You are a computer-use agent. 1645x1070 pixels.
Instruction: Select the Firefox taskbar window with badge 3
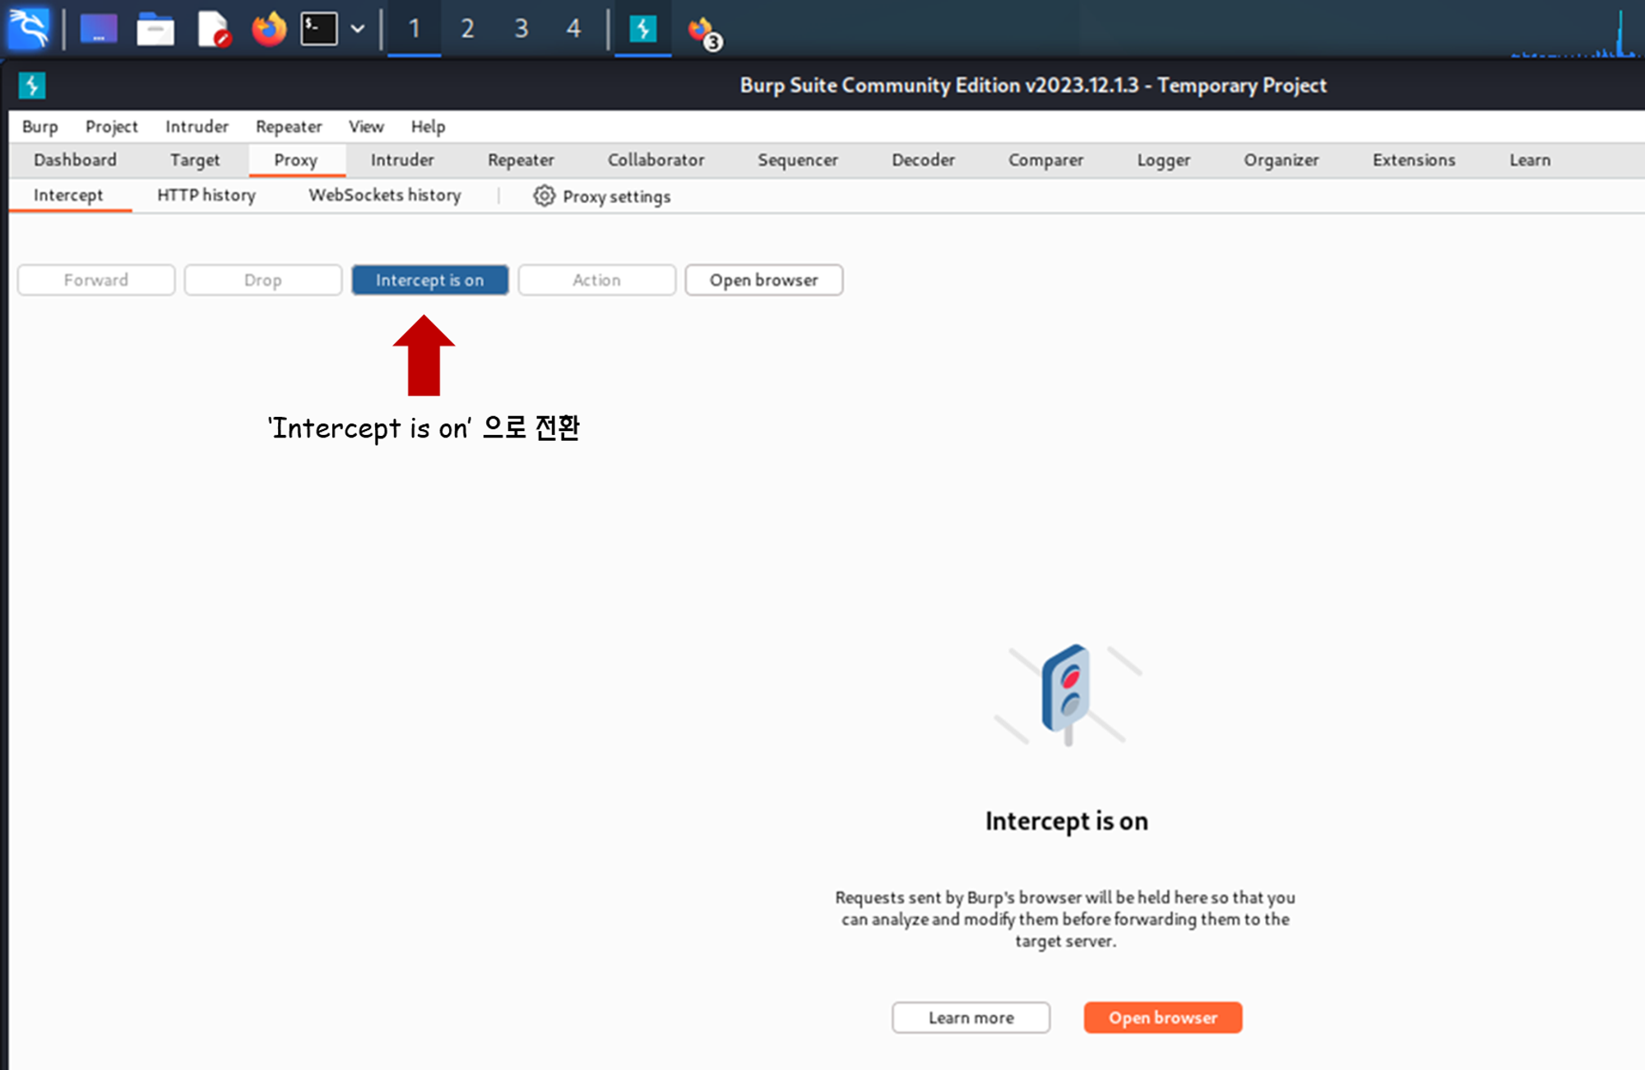(x=704, y=32)
